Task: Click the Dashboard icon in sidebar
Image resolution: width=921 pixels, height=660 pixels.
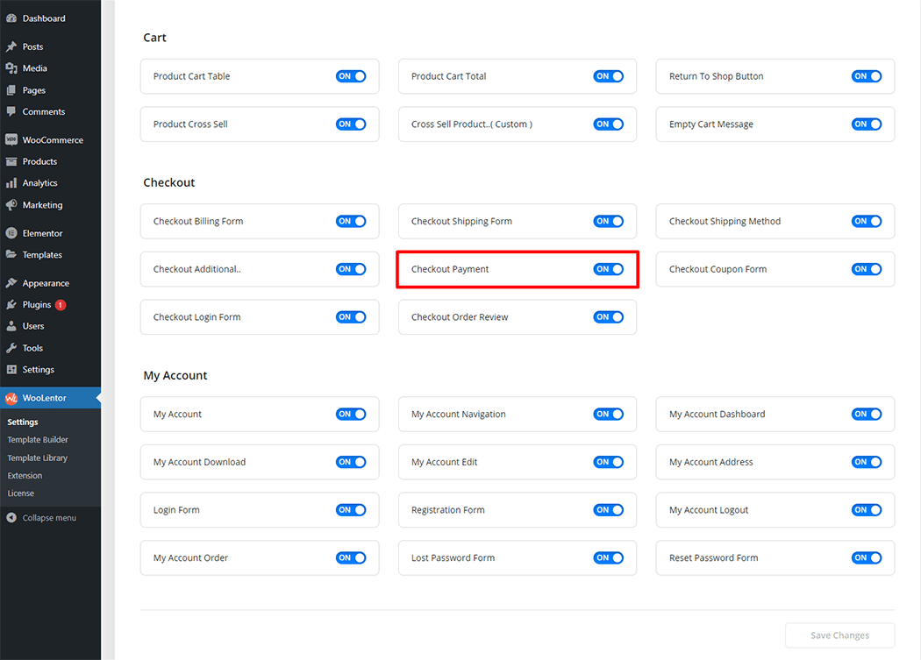Action: pos(11,18)
